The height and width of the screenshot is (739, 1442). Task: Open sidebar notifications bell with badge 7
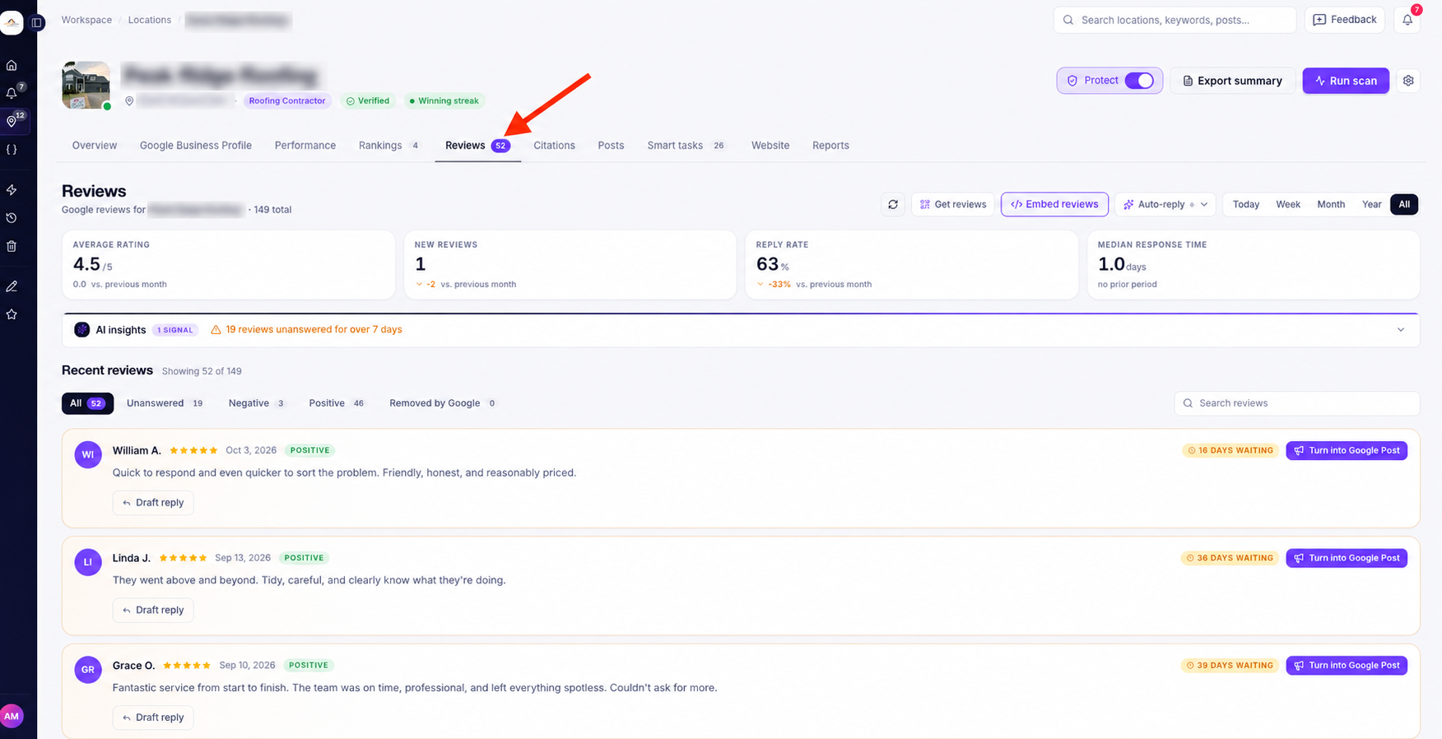[x=12, y=93]
